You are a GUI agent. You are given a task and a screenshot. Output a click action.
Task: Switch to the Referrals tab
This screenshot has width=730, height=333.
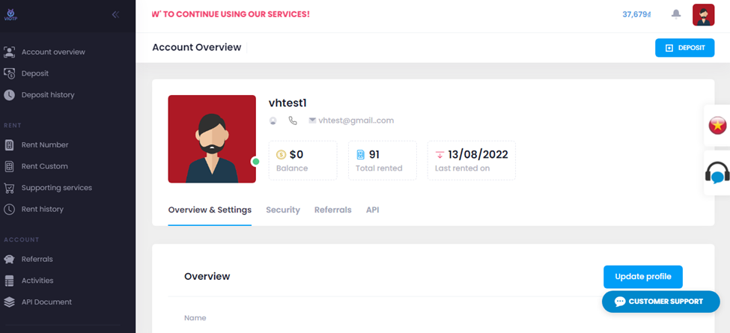coord(333,210)
